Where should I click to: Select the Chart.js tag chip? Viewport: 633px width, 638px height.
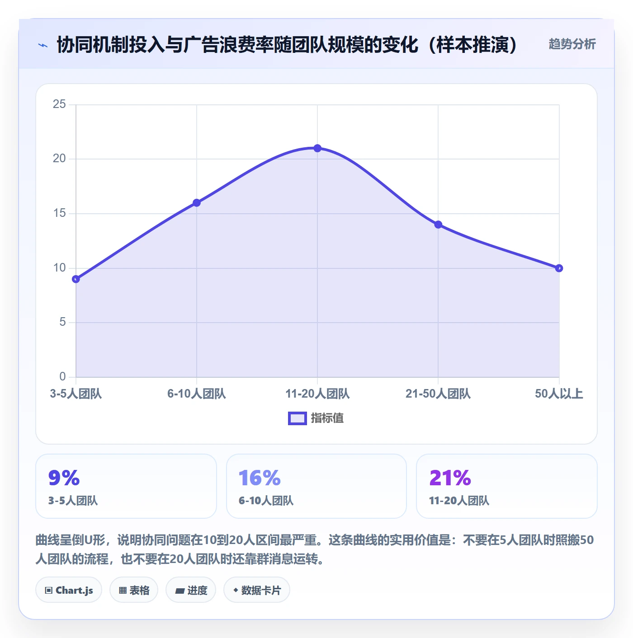(69, 590)
